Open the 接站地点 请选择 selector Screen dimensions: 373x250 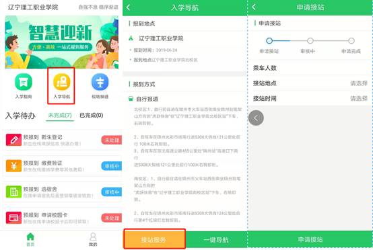(310, 83)
